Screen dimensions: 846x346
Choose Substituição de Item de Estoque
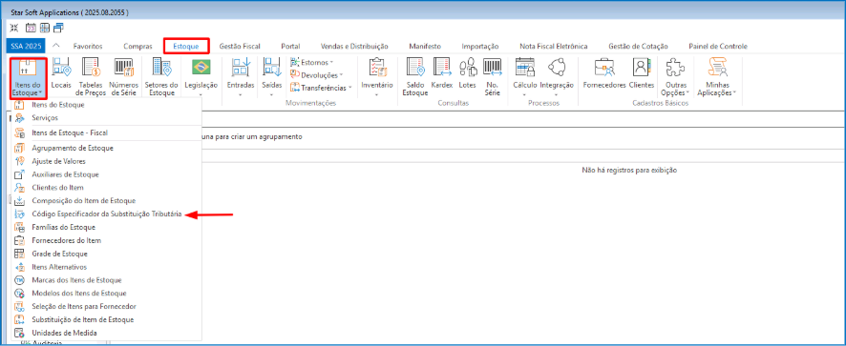pyautogui.click(x=107, y=319)
